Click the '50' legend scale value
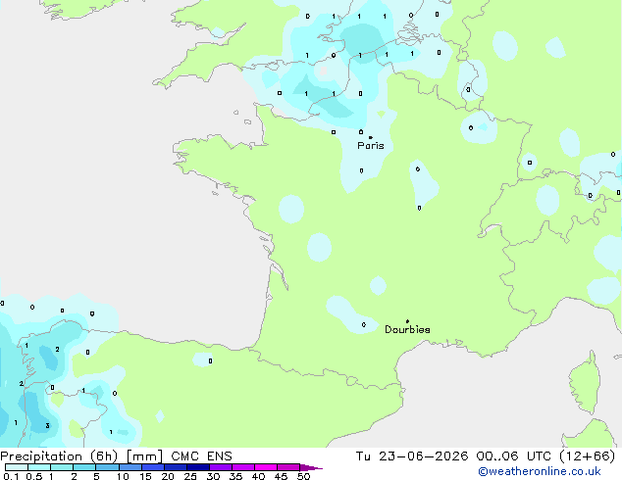Image resolution: width=622 pixels, height=480 pixels. pos(303,476)
